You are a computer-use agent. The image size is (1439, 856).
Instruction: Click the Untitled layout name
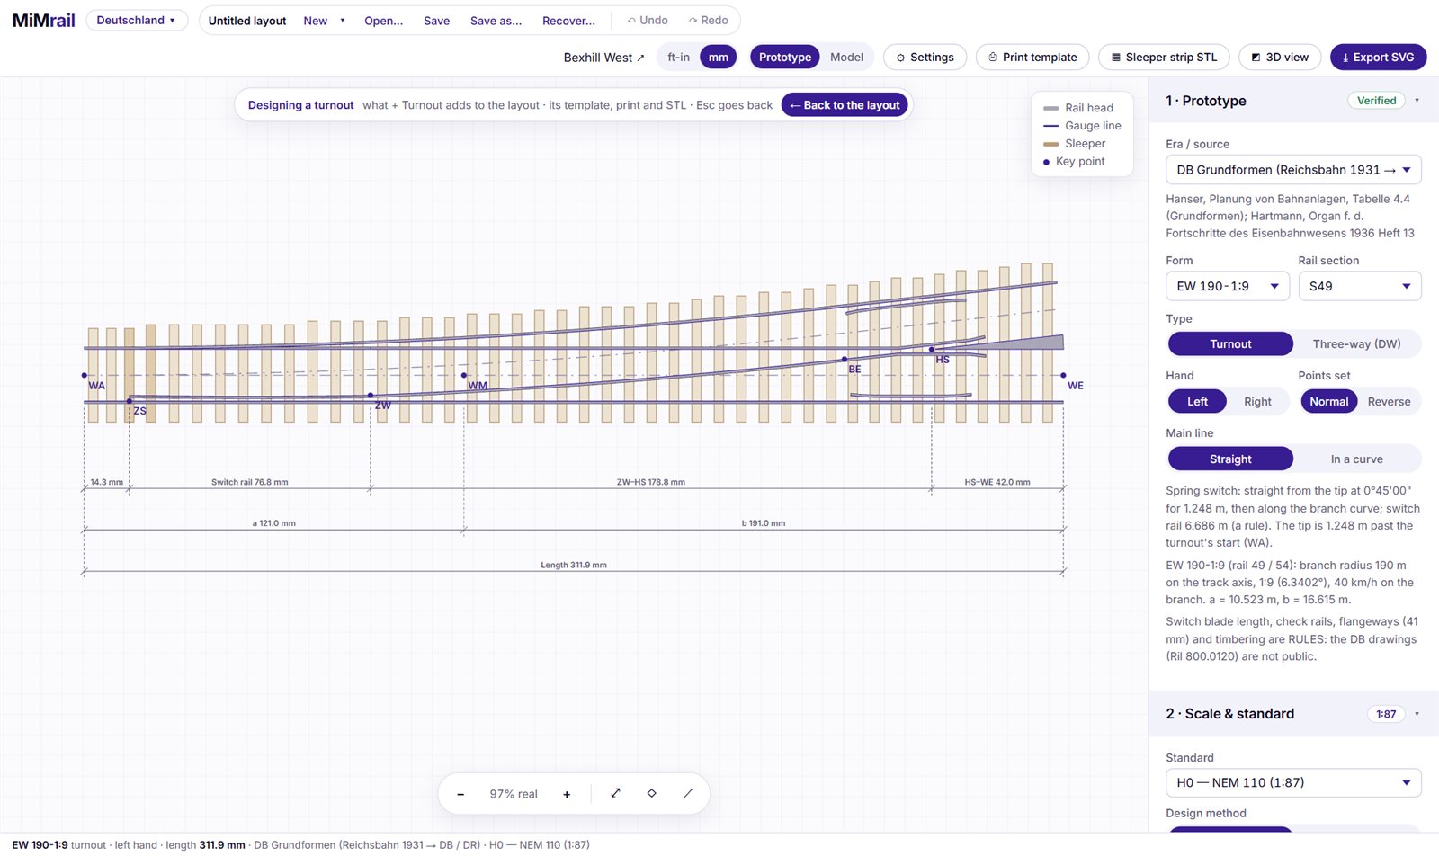click(x=247, y=20)
